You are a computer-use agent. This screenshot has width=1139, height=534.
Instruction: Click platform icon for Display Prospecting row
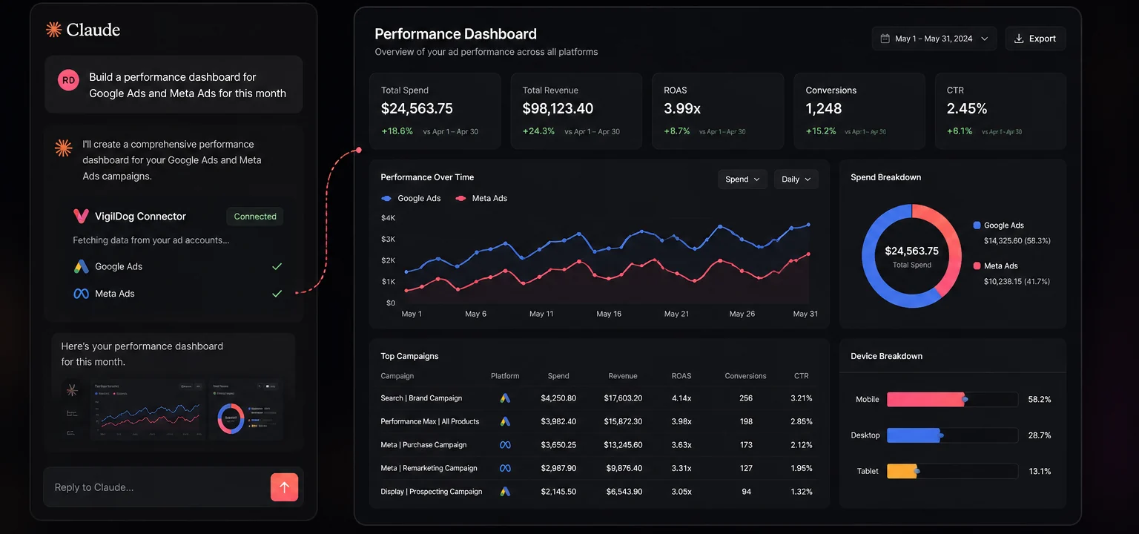[505, 492]
